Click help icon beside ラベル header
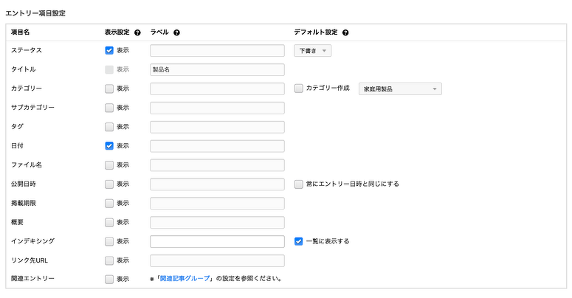Image resolution: width=572 pixels, height=298 pixels. pos(177,32)
